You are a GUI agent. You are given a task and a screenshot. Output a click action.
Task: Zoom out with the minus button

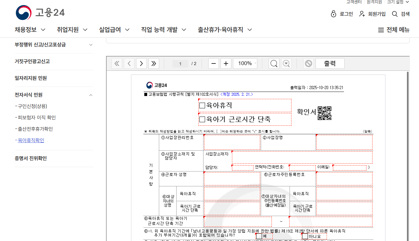[213, 63]
